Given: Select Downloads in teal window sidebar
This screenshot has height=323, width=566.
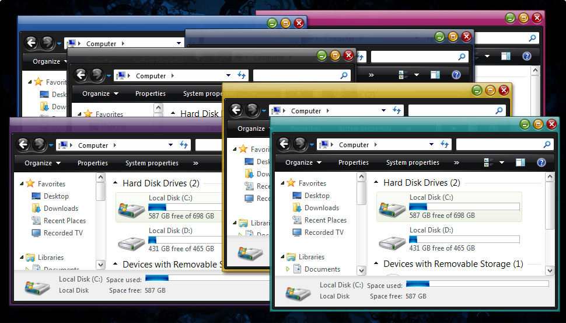Looking at the screenshot, I should click(322, 208).
